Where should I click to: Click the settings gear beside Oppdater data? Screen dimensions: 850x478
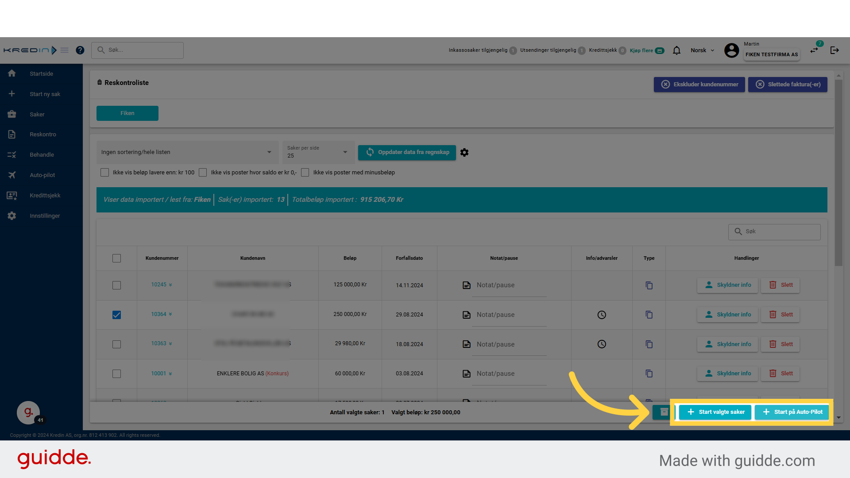(464, 152)
